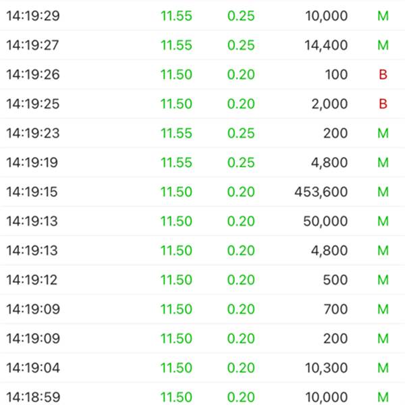Screen dimensions: 405x405
Task: Tap the M marker beside 10,000 at 14:19:29
Action: click(383, 16)
